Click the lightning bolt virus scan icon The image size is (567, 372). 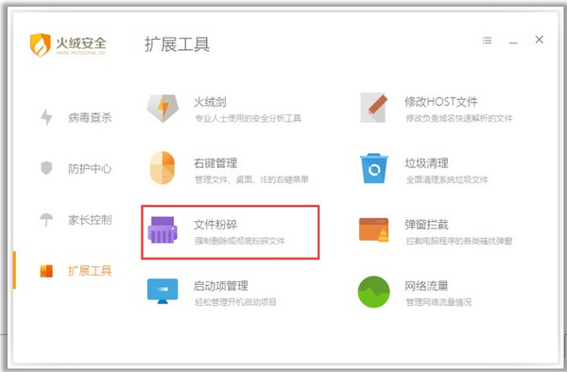tap(46, 117)
